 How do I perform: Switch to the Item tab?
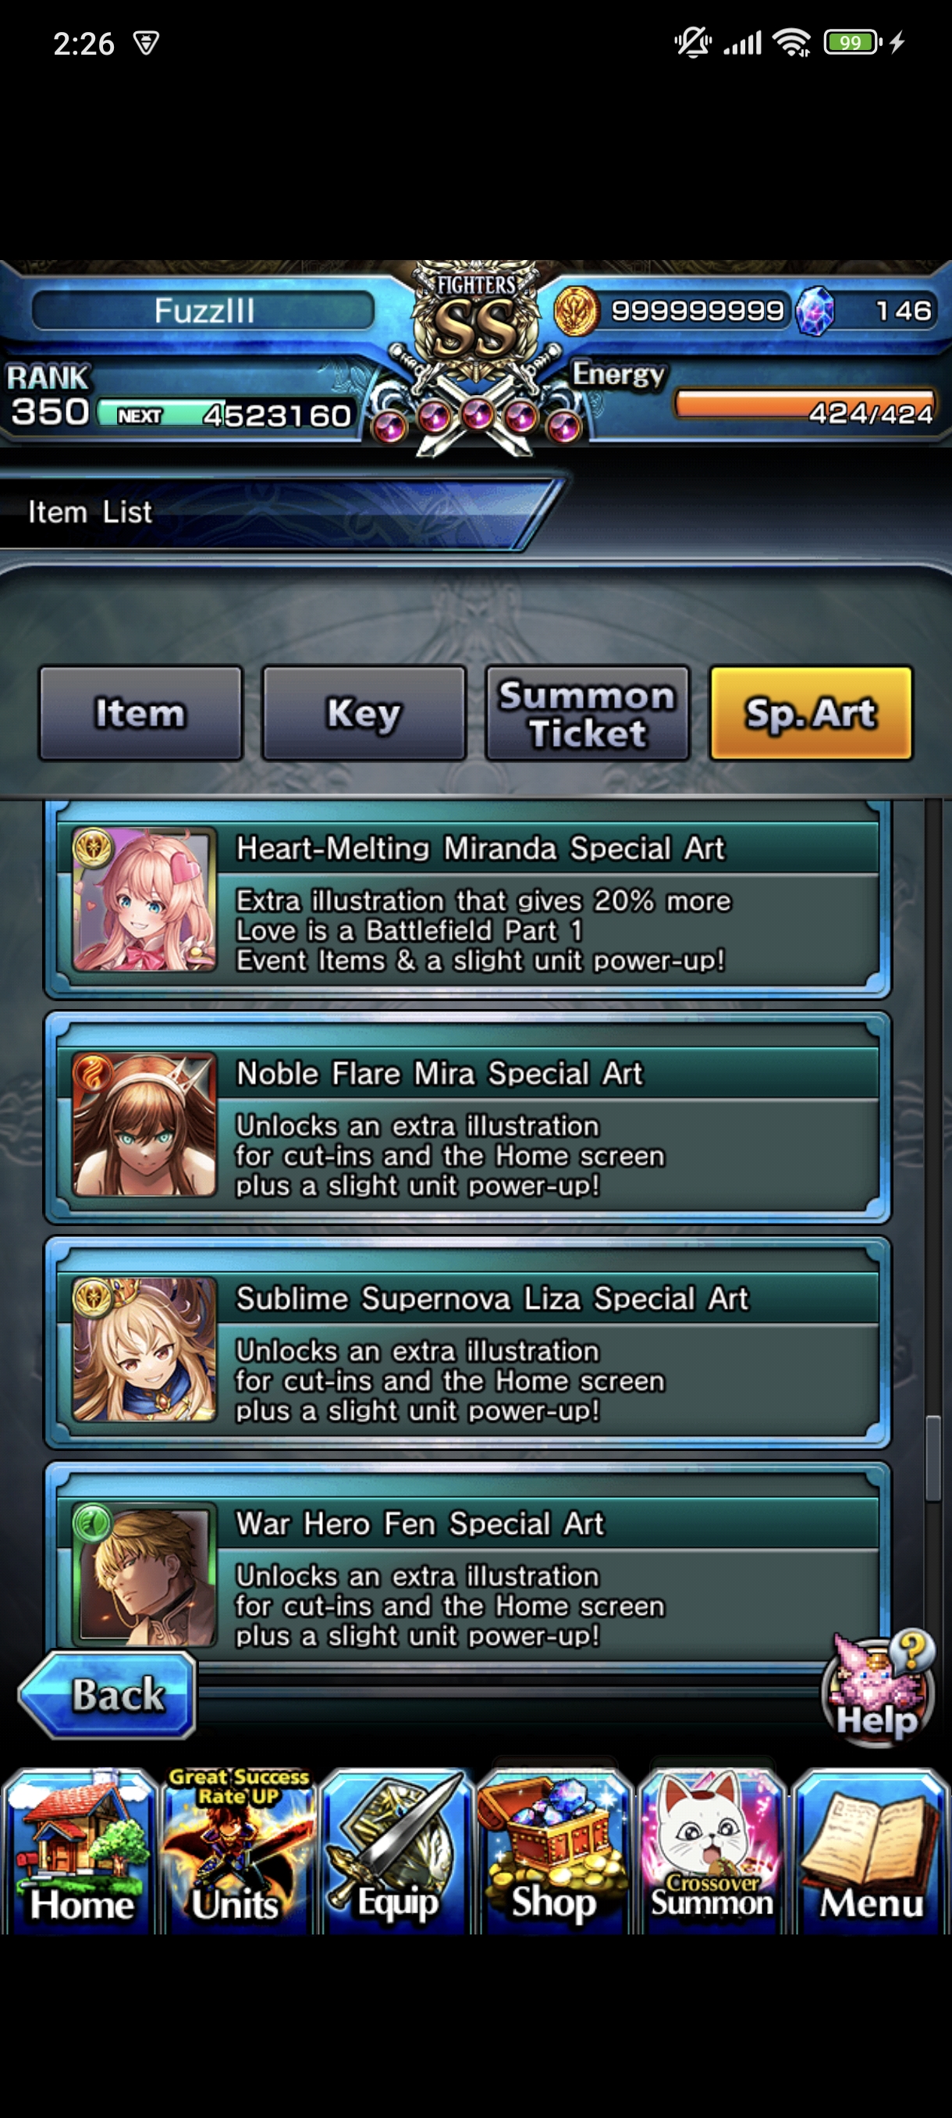140,713
